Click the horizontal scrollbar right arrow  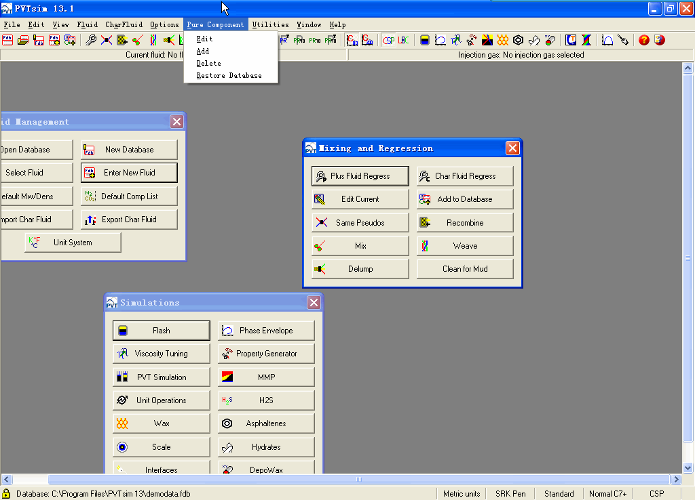click(676, 479)
